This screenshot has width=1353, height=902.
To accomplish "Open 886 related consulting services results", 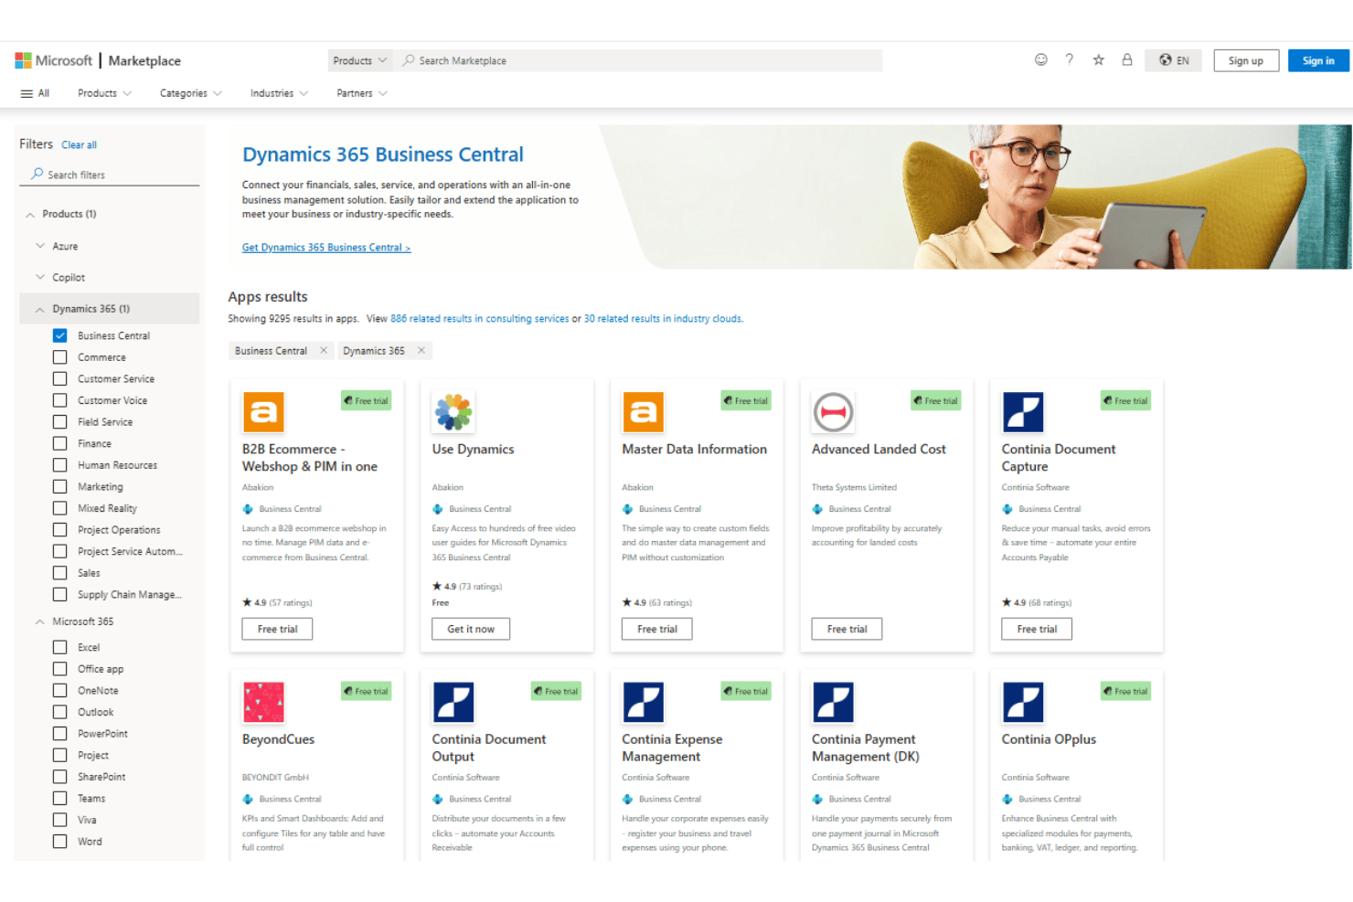I will tap(479, 319).
